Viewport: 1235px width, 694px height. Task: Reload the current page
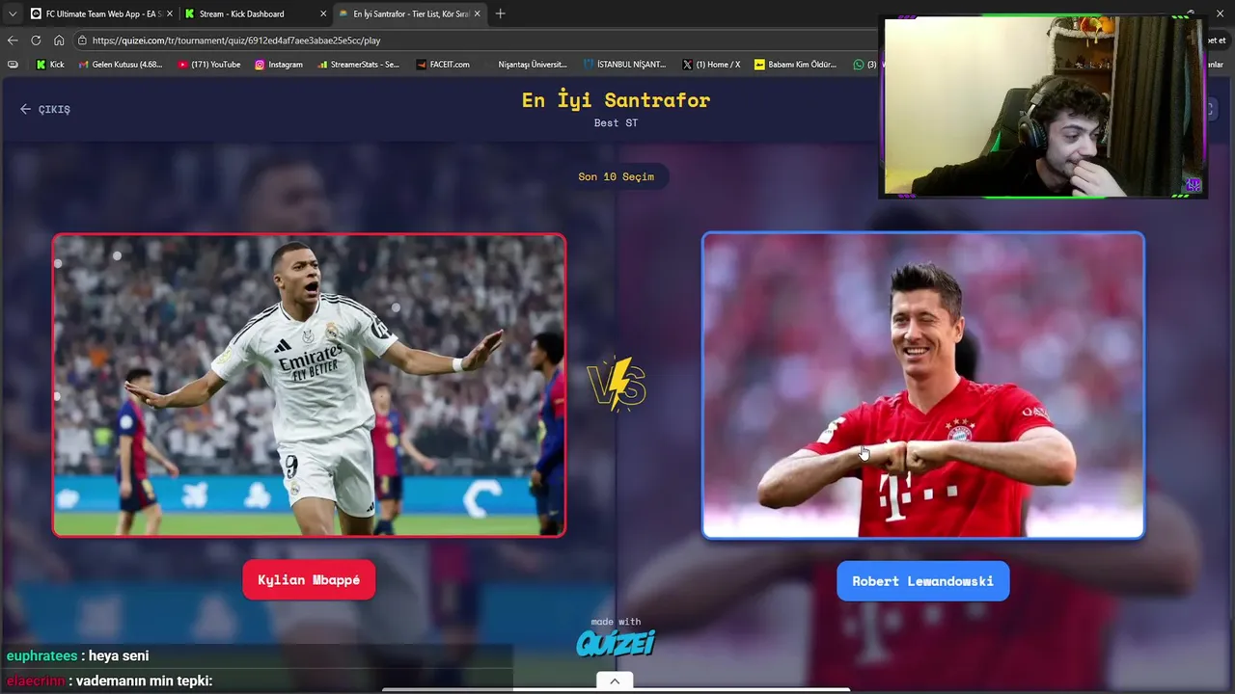click(x=36, y=40)
